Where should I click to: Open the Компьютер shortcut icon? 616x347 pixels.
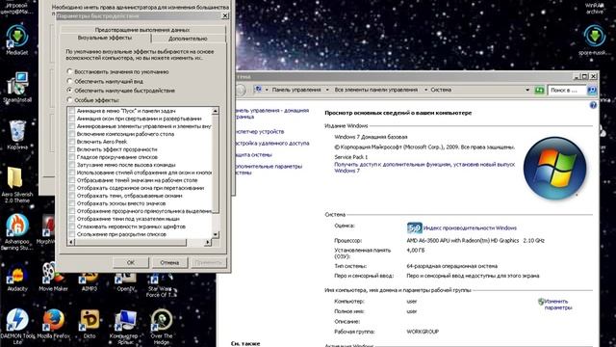[125, 327]
